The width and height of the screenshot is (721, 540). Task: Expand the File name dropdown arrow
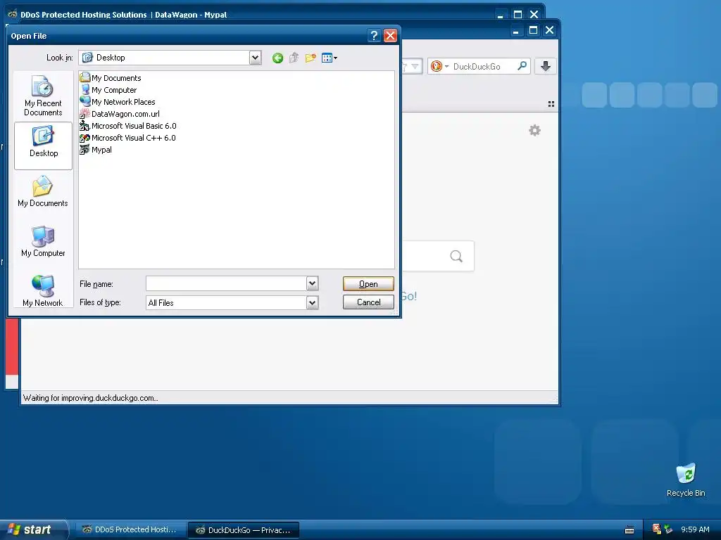click(x=312, y=283)
